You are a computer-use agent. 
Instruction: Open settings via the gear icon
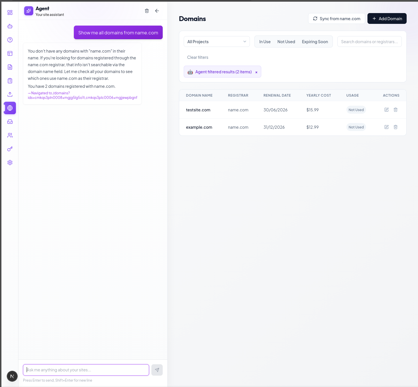click(10, 162)
